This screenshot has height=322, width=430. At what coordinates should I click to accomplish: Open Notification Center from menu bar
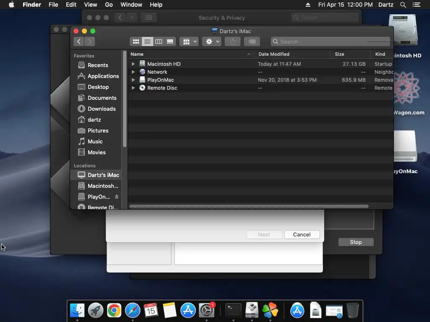pos(417,5)
